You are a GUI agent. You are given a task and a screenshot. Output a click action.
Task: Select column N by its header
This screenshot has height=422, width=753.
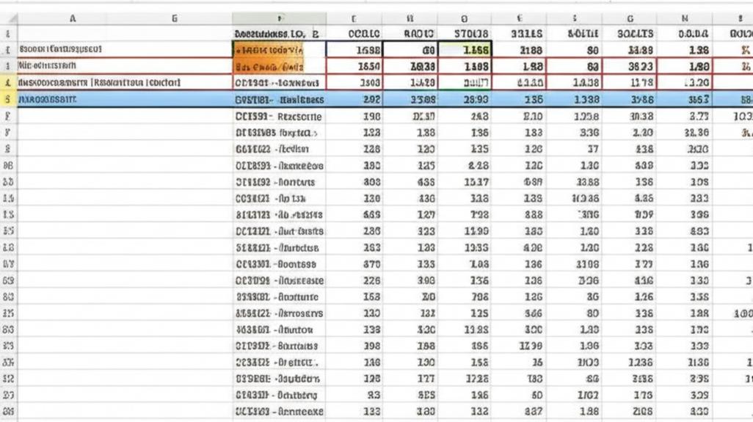point(685,19)
